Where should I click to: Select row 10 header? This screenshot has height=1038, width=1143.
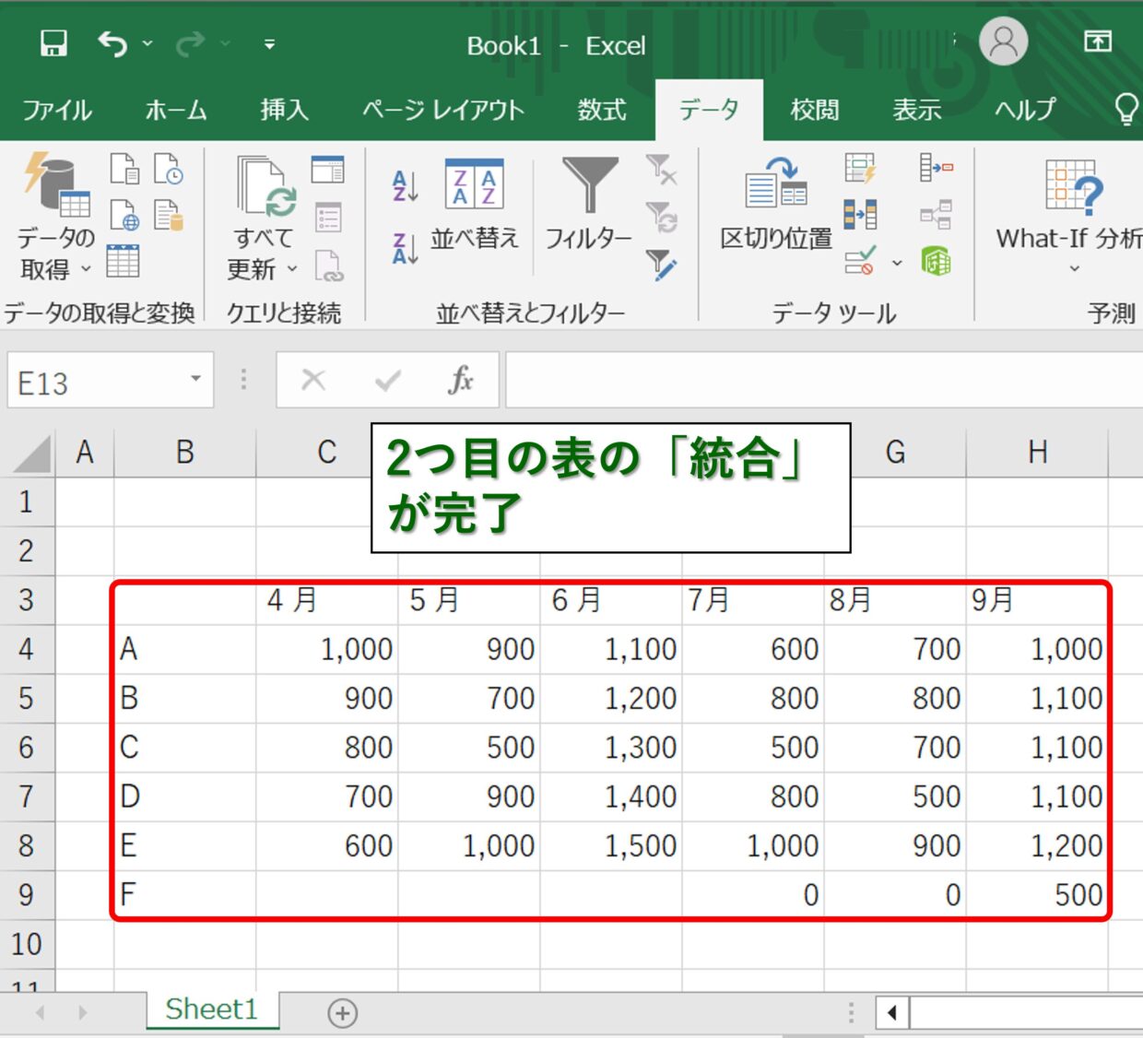[x=27, y=944]
